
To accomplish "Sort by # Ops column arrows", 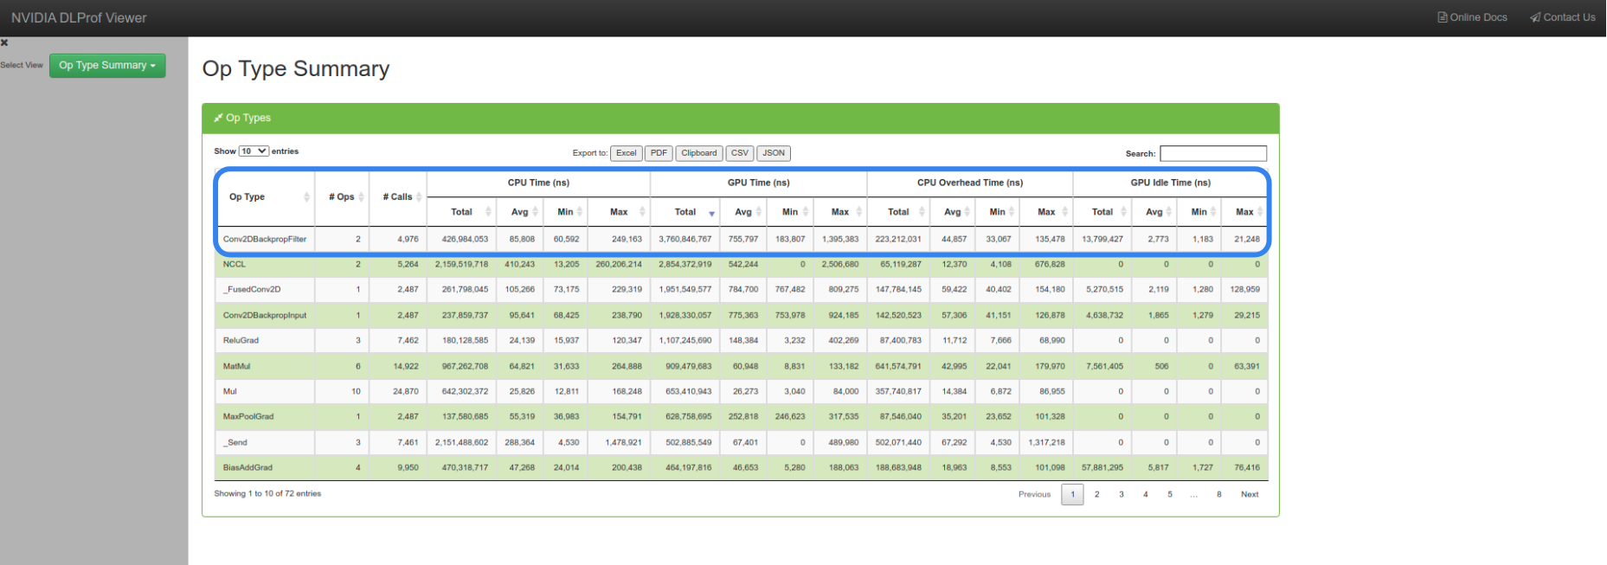I will click(x=361, y=197).
